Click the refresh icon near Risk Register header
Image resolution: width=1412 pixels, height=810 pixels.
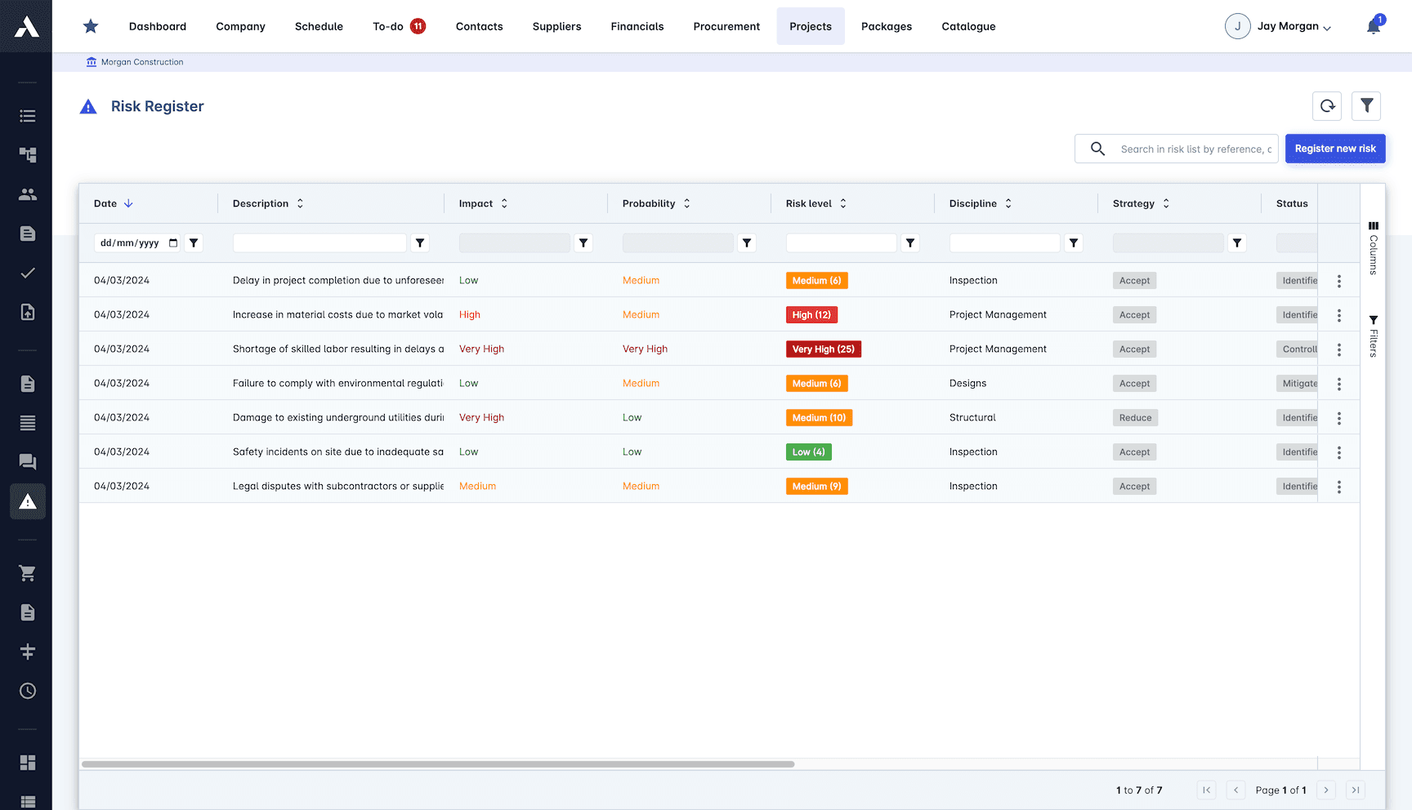tap(1327, 105)
